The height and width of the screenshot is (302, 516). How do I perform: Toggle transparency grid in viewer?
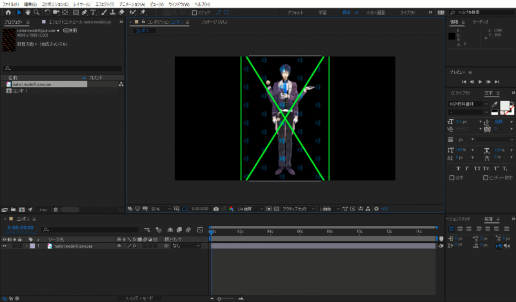pyautogui.click(x=277, y=209)
